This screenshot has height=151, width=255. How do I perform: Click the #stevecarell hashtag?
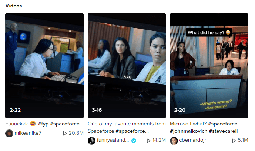[223, 131]
